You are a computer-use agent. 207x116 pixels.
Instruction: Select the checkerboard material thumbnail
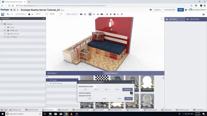[102, 78]
